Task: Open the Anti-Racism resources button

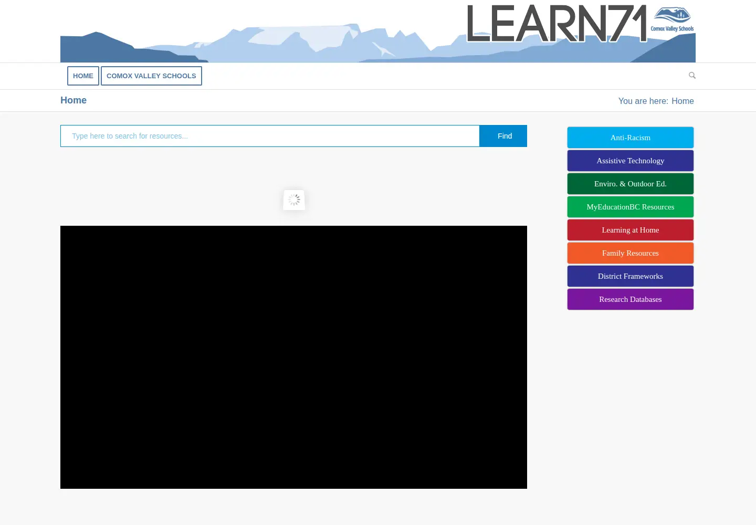Action: [630, 138]
